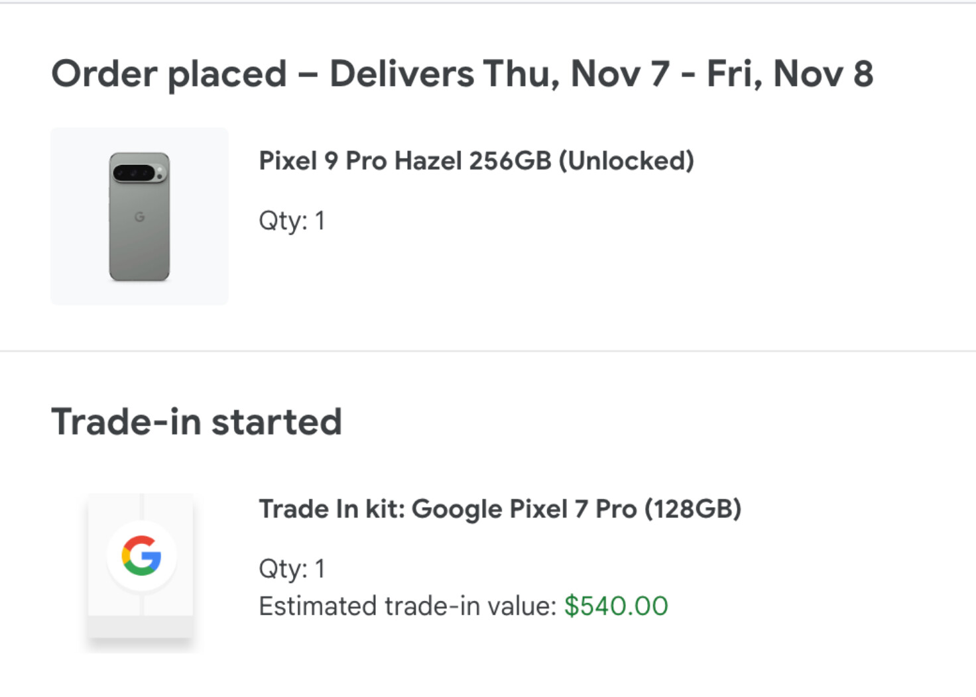Click the word Delivers in the heading
The width and height of the screenshot is (976, 697).
tap(401, 74)
